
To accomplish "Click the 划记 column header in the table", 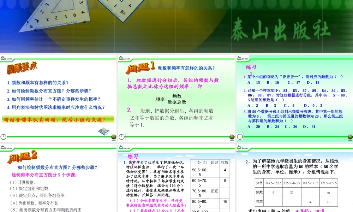I will pyautogui.click(x=214, y=163).
